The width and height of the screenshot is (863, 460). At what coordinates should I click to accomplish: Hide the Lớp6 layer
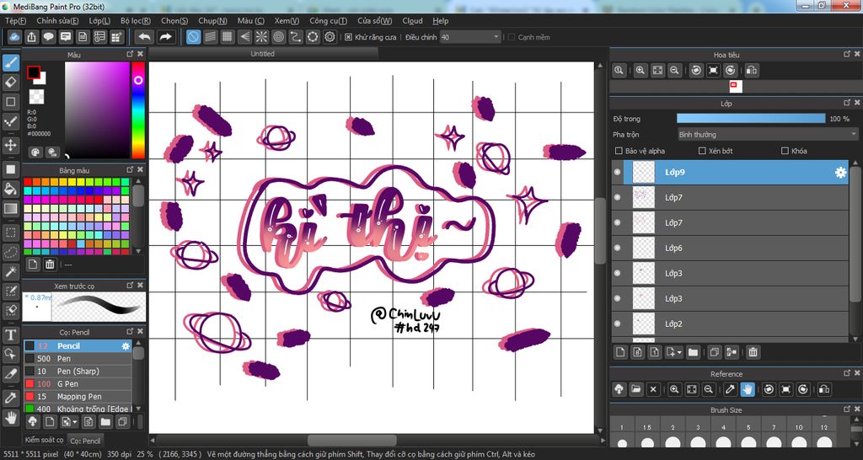point(617,249)
